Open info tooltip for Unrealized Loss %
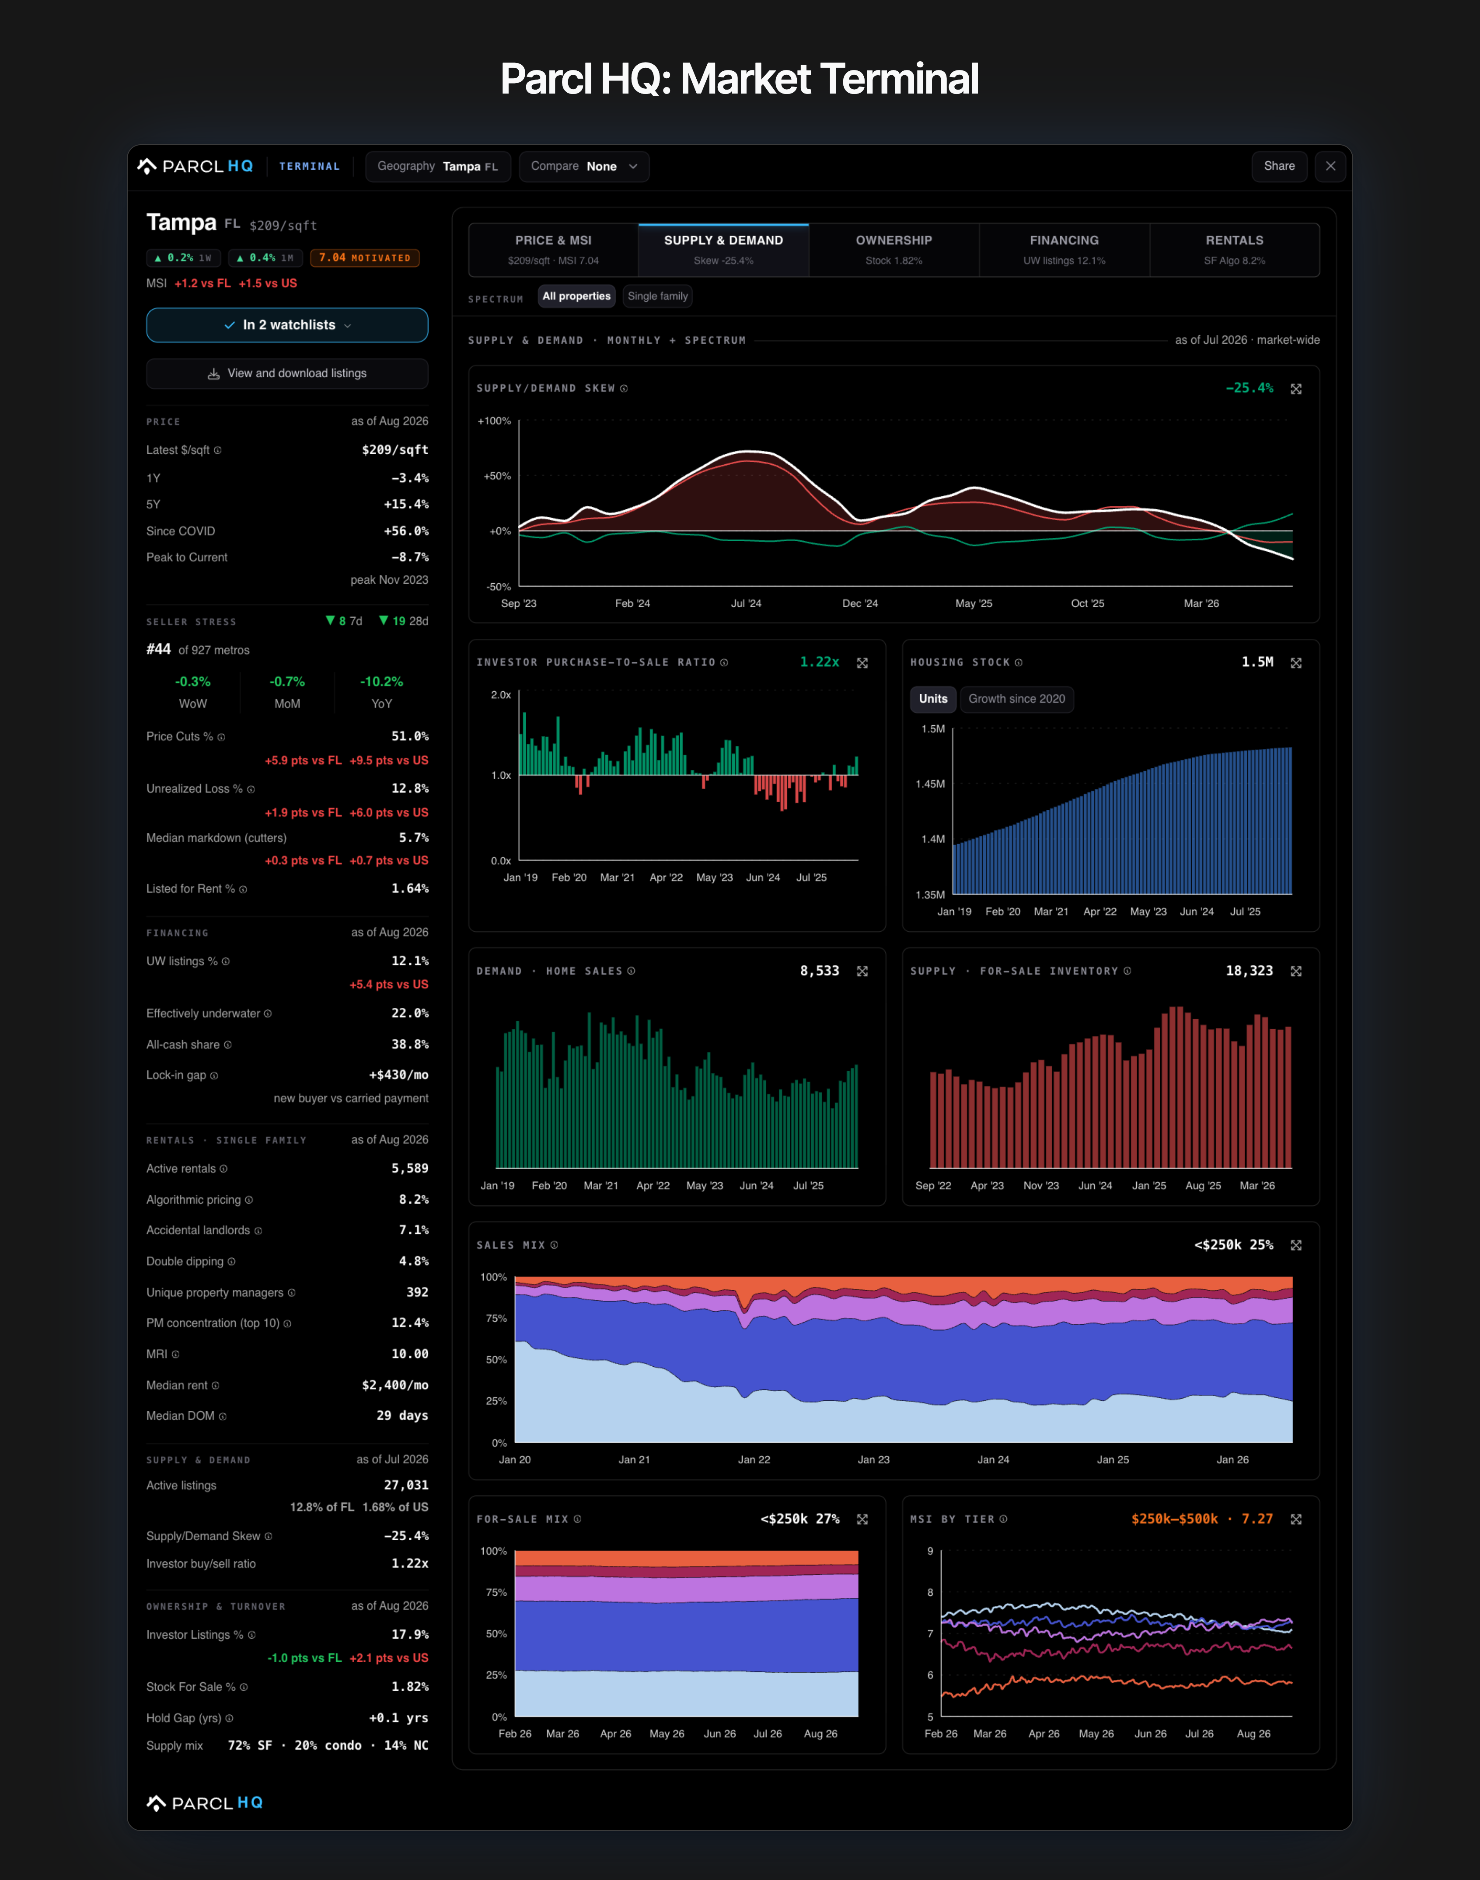Screen dimensions: 1480x1880 pyautogui.click(x=251, y=789)
